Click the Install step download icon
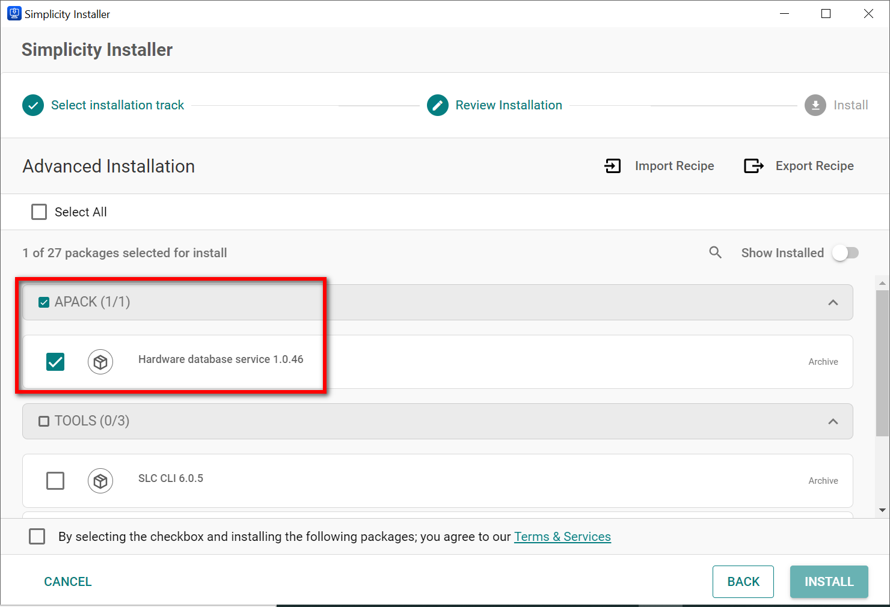 coord(815,105)
